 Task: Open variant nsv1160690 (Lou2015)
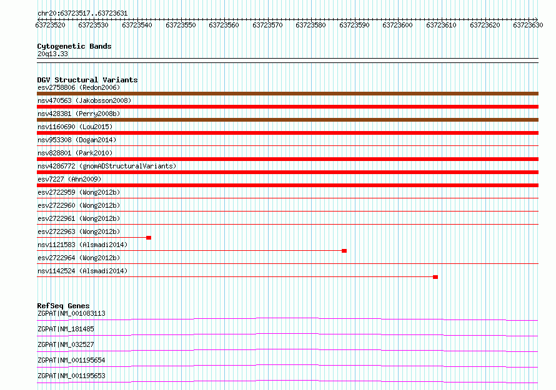(x=75, y=127)
